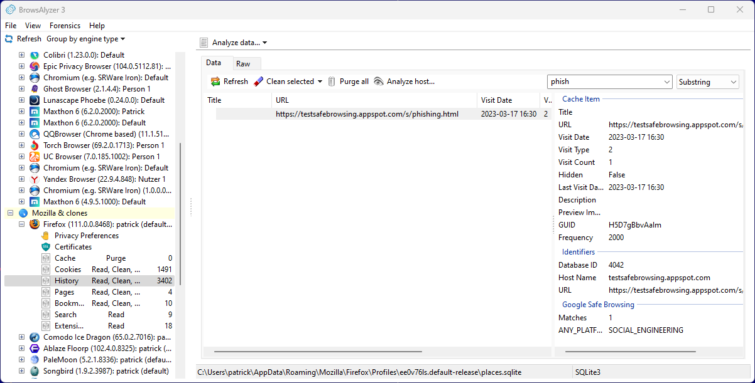
Task: Click the UC Browser icon
Action: [x=35, y=157]
